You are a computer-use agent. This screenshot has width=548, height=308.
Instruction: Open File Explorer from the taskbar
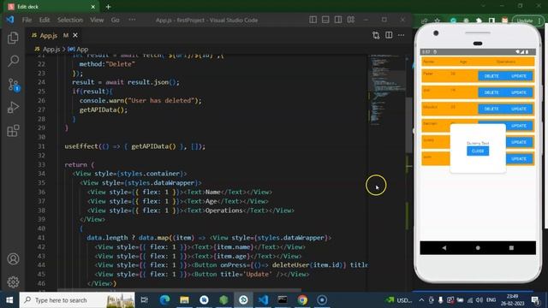pyautogui.click(x=185, y=300)
